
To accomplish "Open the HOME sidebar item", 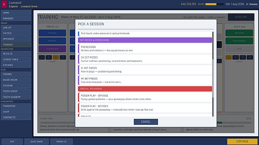I will [x=16, y=13].
